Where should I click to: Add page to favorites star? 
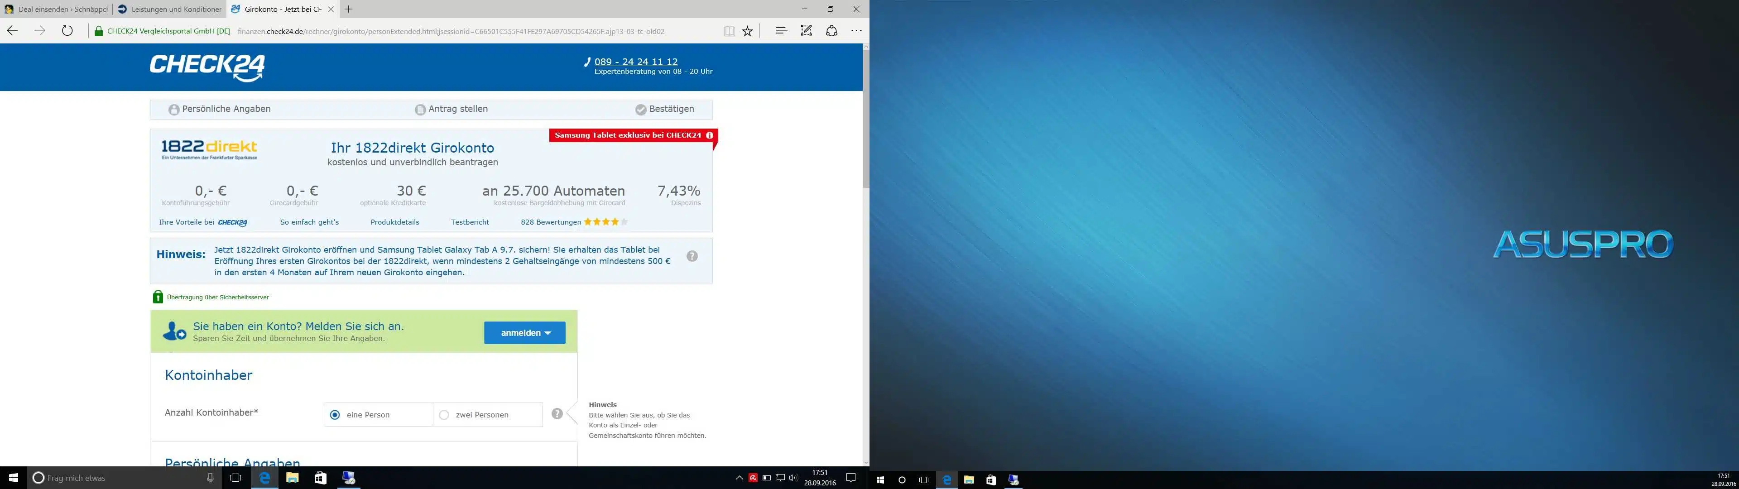point(747,31)
